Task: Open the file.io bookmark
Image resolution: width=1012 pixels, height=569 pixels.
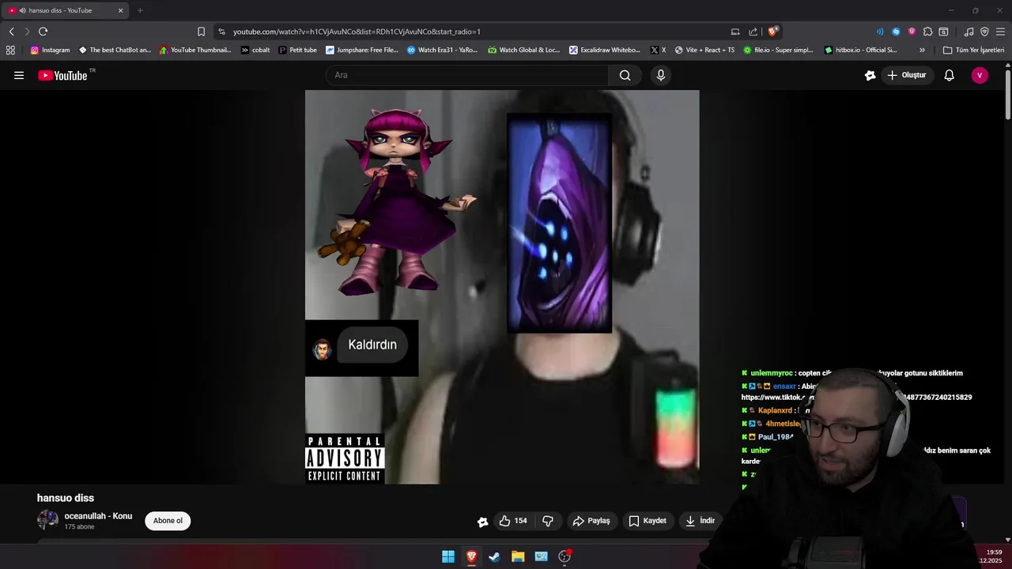Action: pos(778,50)
